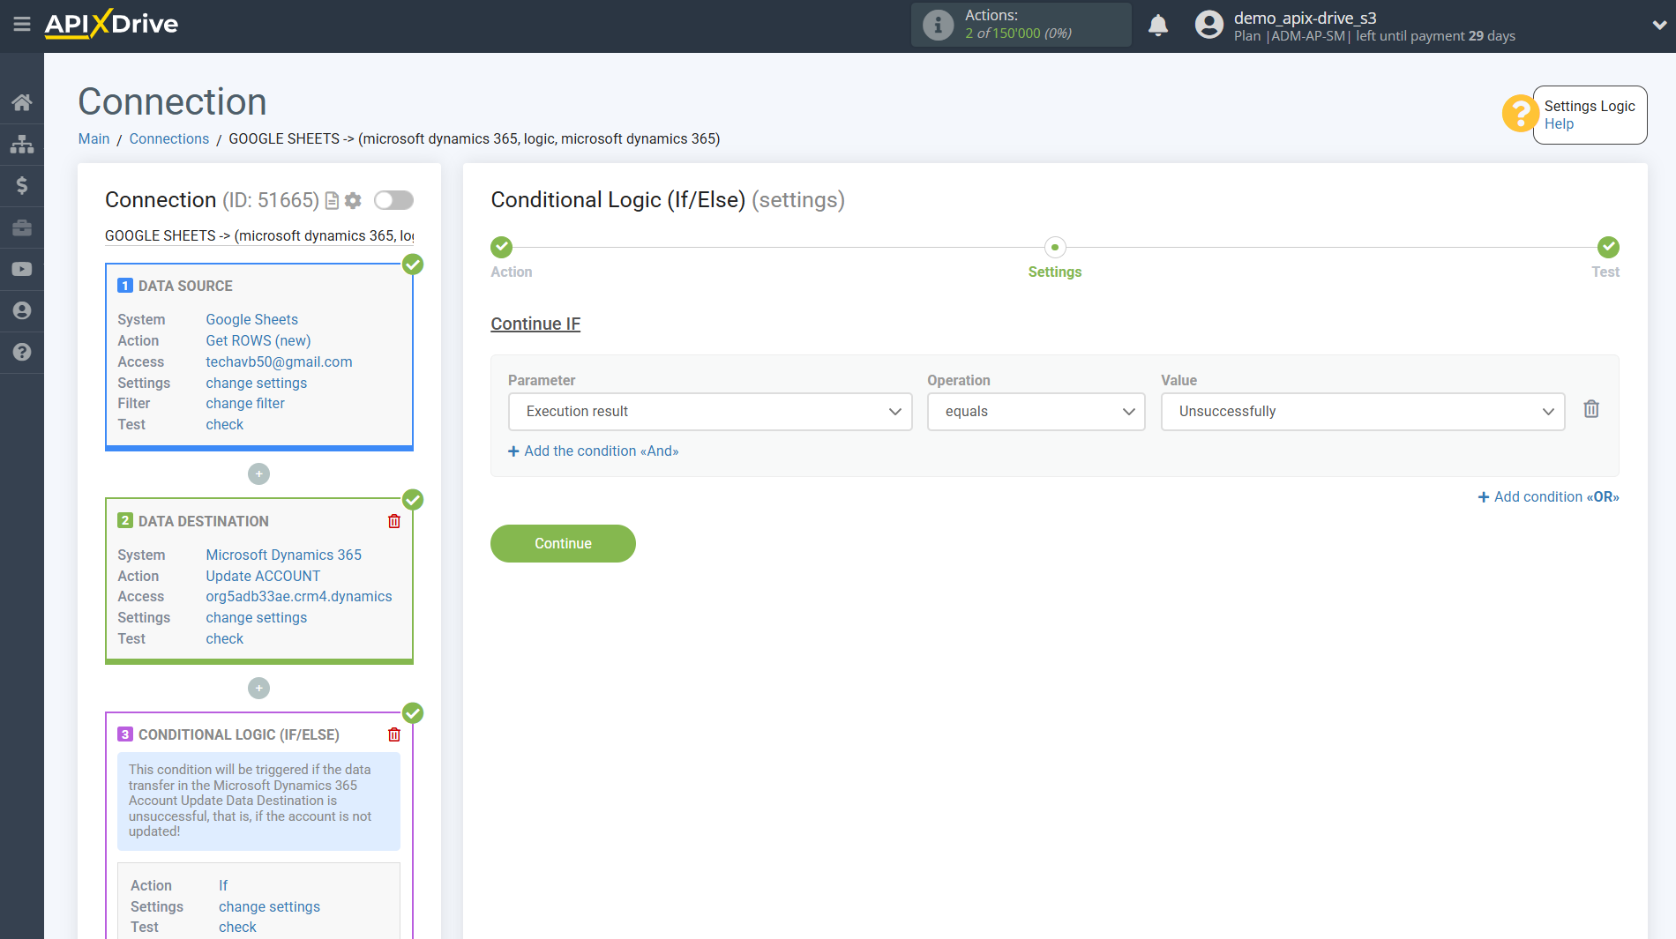Viewport: 1676px width, 939px height.
Task: Open the billing dollar sidebar icon
Action: [x=22, y=185]
